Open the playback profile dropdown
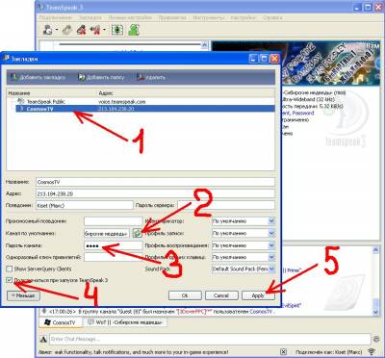The image size is (385, 358). point(244,245)
